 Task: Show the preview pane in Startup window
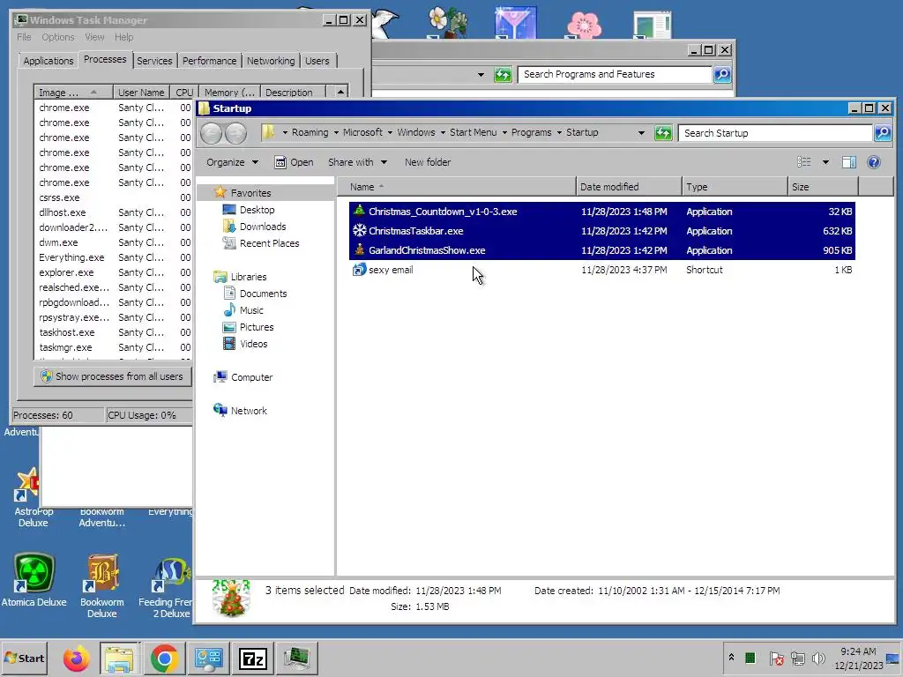tap(849, 162)
